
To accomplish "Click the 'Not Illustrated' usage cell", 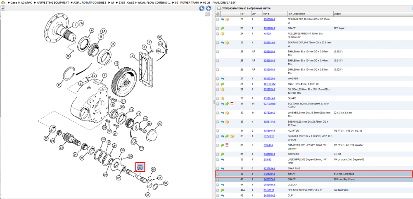I will click(341, 190).
